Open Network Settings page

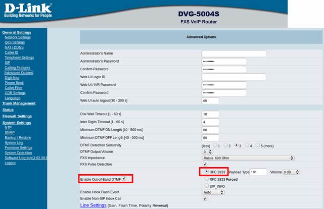click(18, 37)
